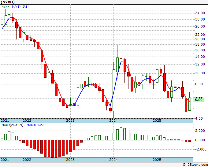208x167 pixels.
Task: Click the 26.00 price axis label
Action: point(200,26)
